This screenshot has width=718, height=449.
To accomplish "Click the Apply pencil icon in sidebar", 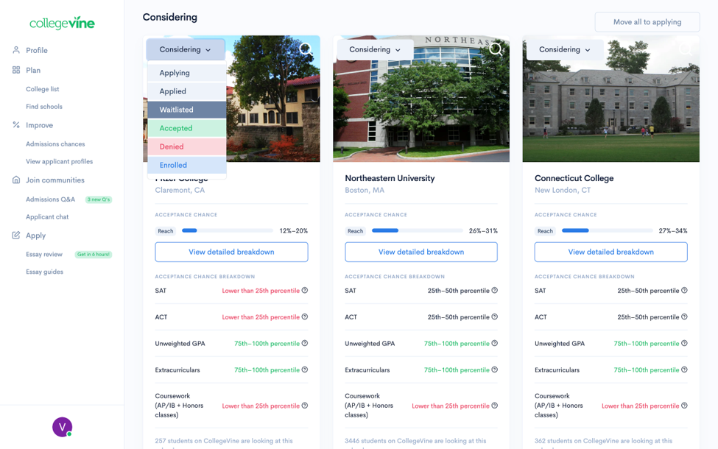I will coord(16,236).
